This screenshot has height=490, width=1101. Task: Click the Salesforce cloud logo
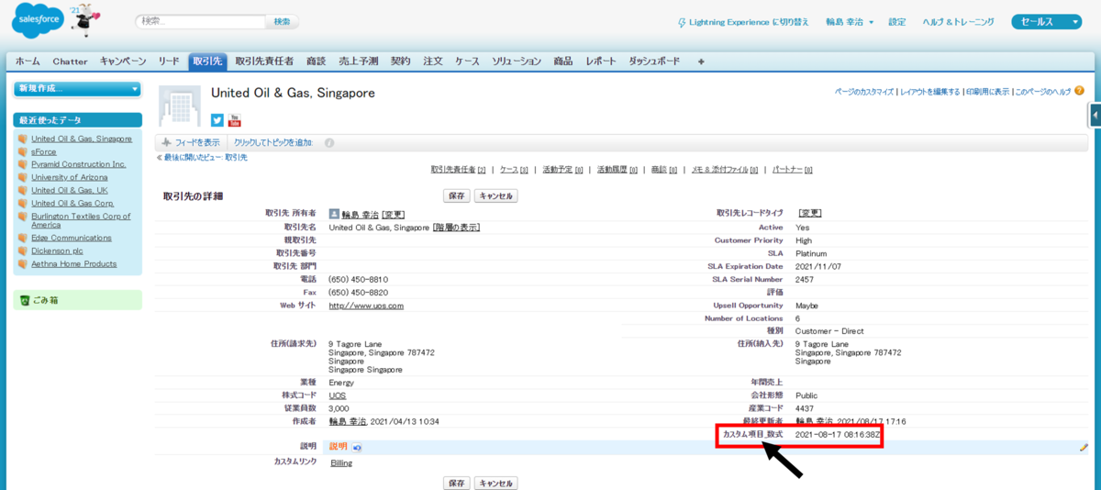pos(36,21)
